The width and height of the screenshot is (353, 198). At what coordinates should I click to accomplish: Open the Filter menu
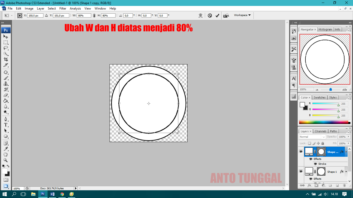(63, 9)
